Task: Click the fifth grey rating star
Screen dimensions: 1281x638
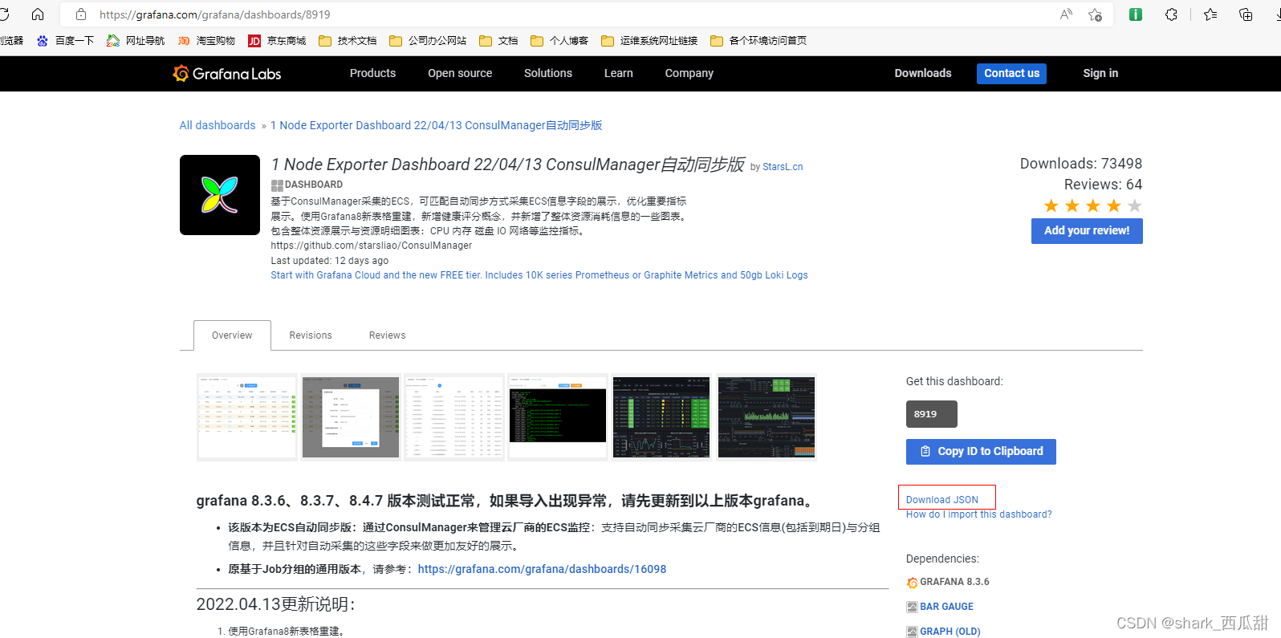Action: tap(1135, 206)
